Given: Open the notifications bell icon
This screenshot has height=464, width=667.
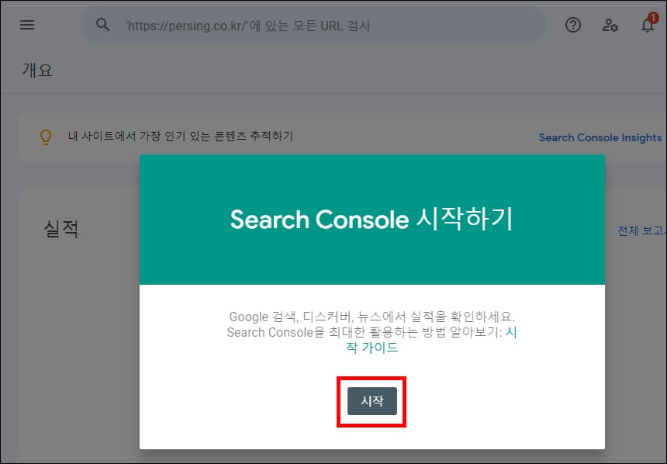Looking at the screenshot, I should coord(648,26).
